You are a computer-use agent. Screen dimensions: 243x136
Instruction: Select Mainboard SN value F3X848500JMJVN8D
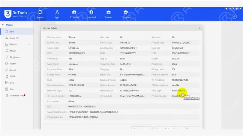point(130,91)
